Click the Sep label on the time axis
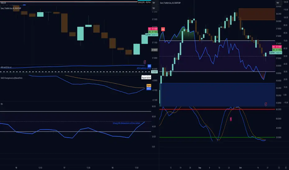Viewport: 289px width, 170px height. [x=200, y=168]
